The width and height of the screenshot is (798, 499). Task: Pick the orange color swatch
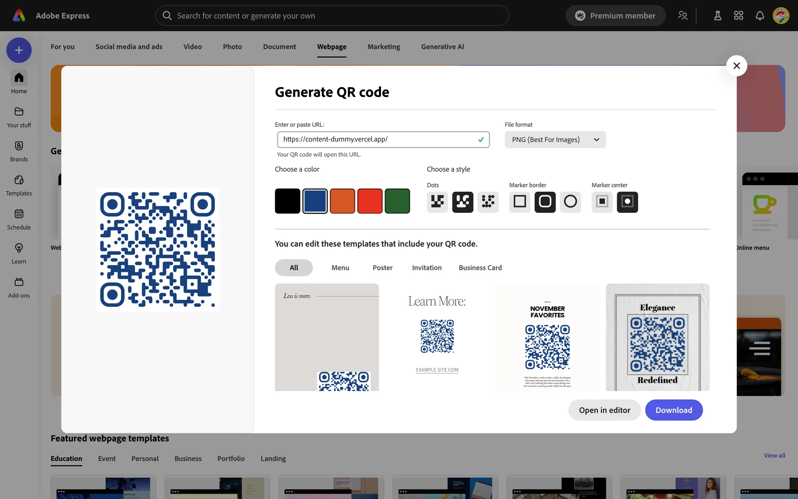pyautogui.click(x=342, y=201)
